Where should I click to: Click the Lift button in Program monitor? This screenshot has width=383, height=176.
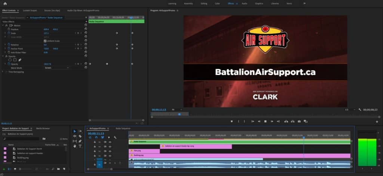pos(286,121)
